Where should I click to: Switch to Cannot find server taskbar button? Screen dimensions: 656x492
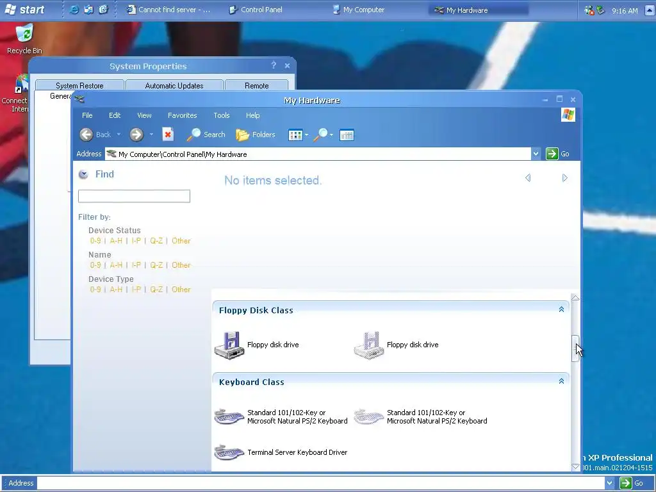tap(169, 10)
